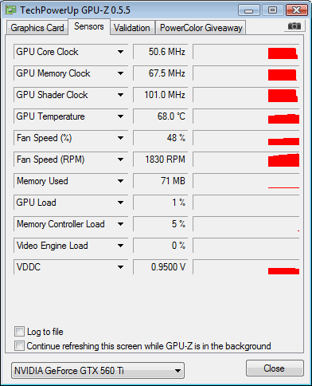Open the GPU Temperature sensor dropdown arrow
312x386 pixels.
[x=120, y=116]
